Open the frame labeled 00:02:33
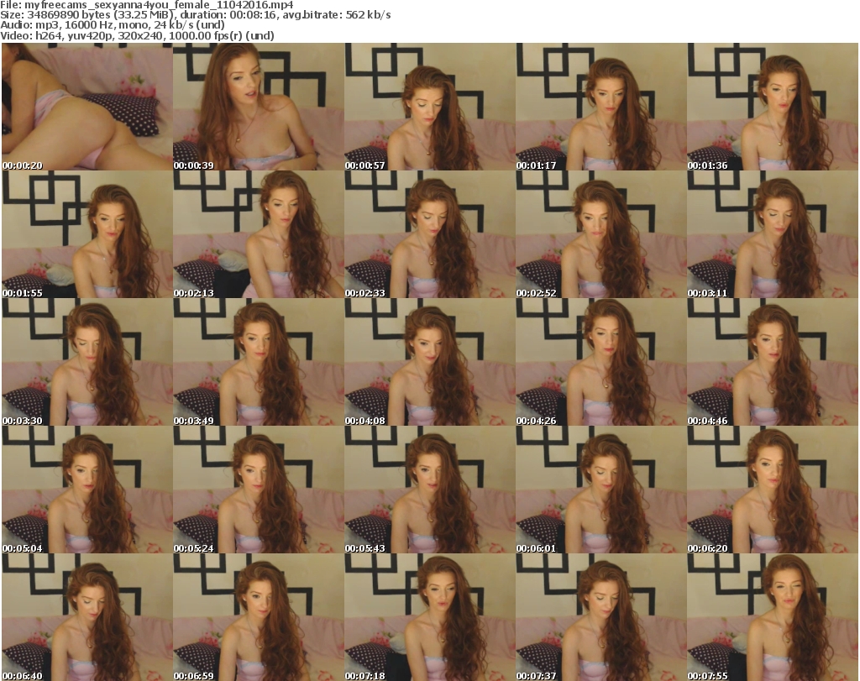 tap(429, 234)
